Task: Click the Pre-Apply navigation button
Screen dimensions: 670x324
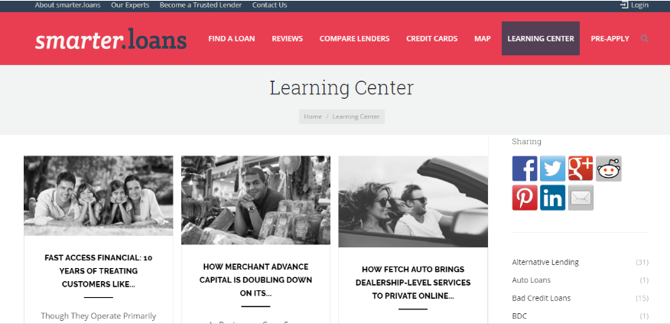Action: [x=610, y=38]
